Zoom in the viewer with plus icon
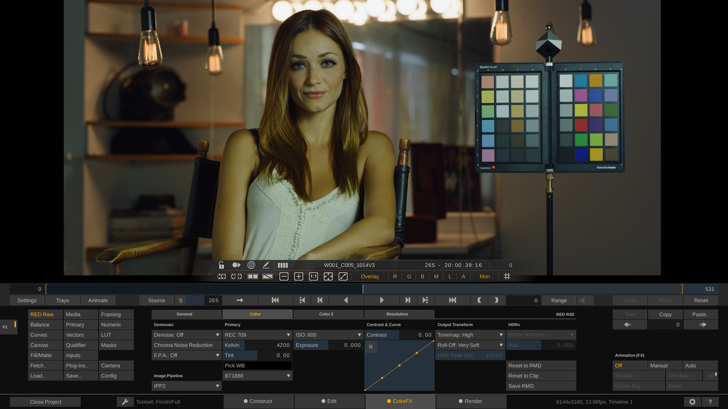 299,277
